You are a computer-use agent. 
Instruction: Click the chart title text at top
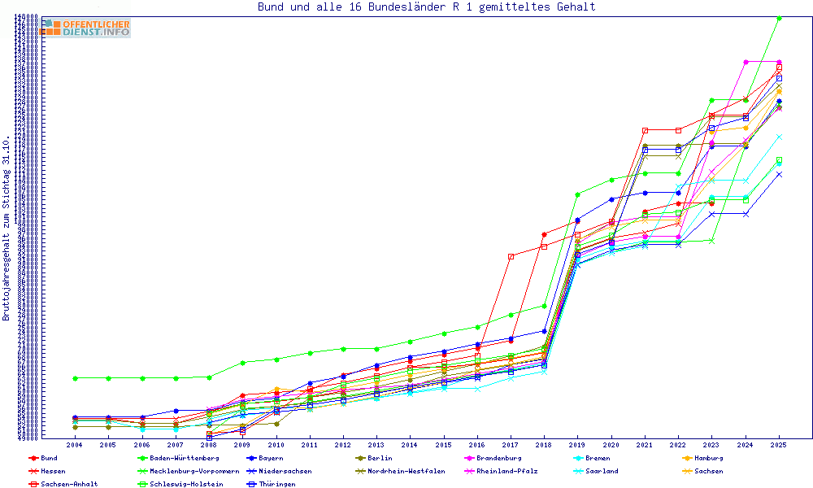pyautogui.click(x=426, y=7)
